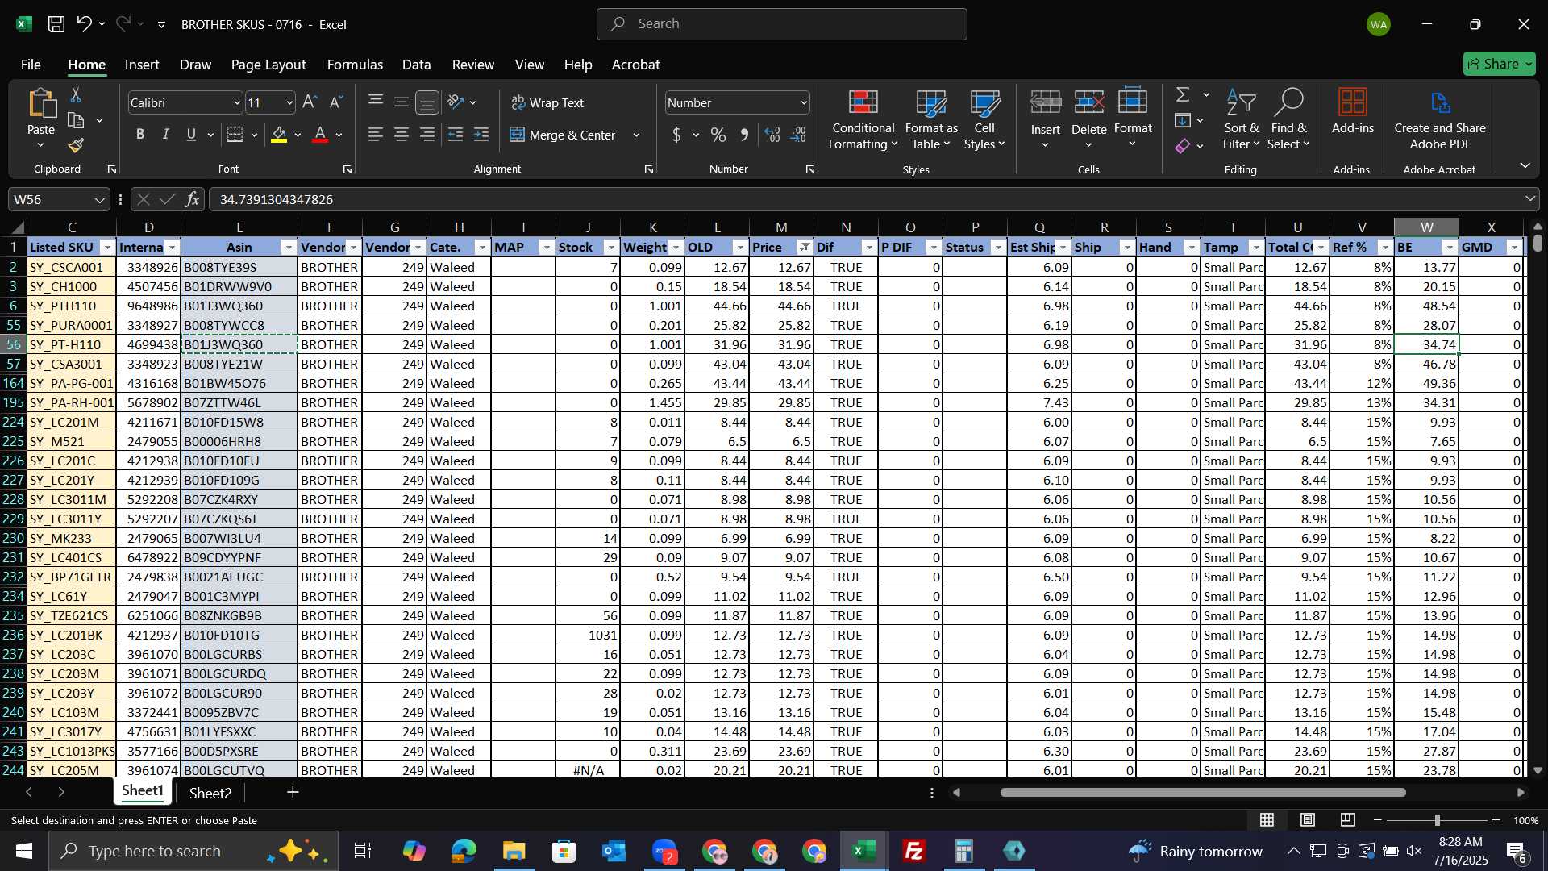Open FileZilla from taskbar
The height and width of the screenshot is (871, 1548).
pos(913,851)
